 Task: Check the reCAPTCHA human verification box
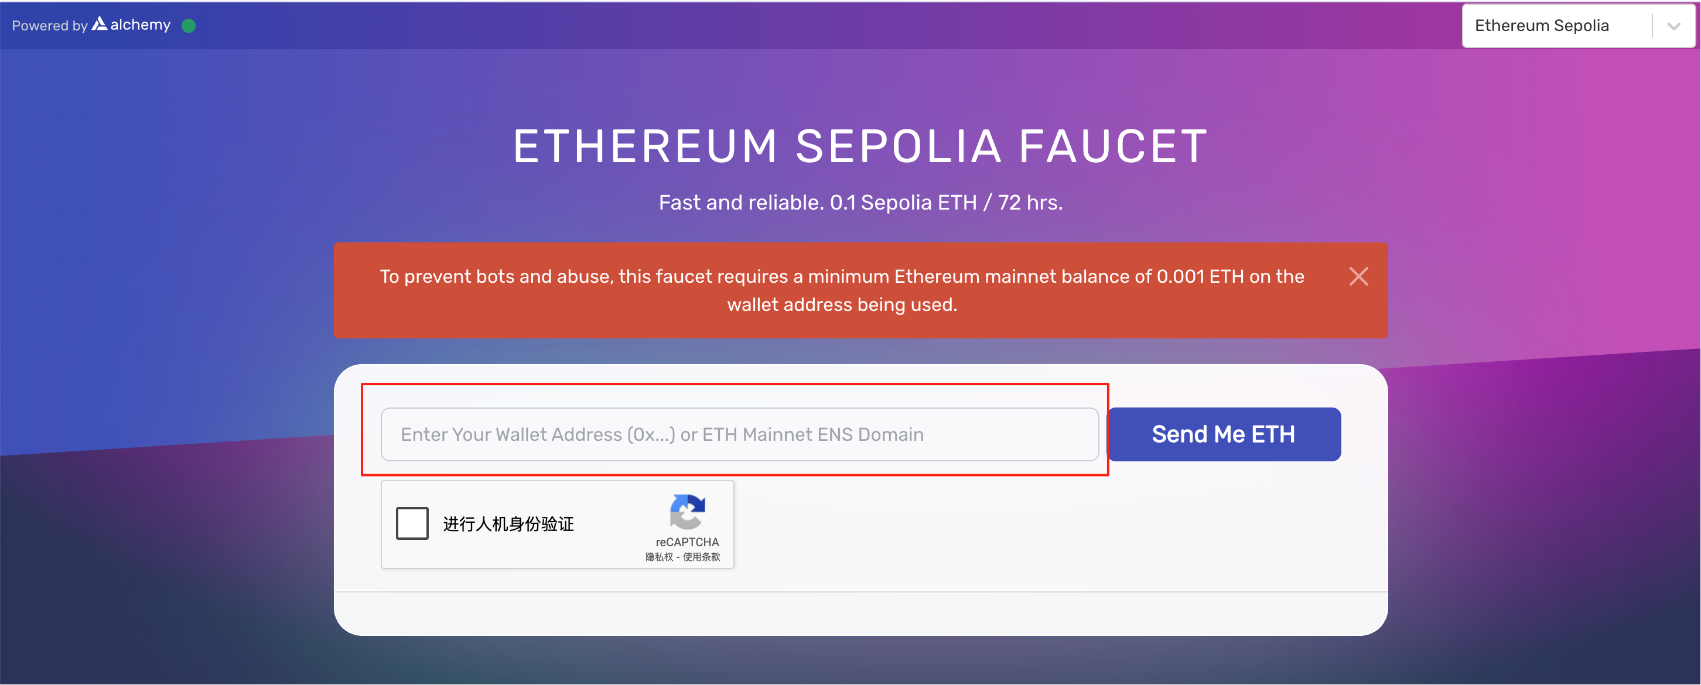coord(412,523)
